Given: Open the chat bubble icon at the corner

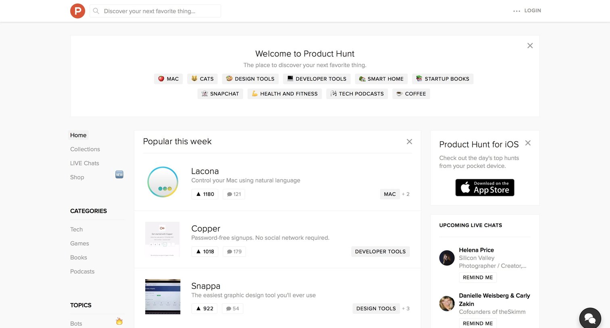Looking at the screenshot, I should click(590, 319).
